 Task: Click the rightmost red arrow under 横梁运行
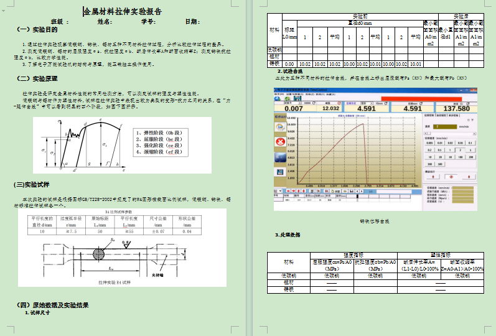469,177
